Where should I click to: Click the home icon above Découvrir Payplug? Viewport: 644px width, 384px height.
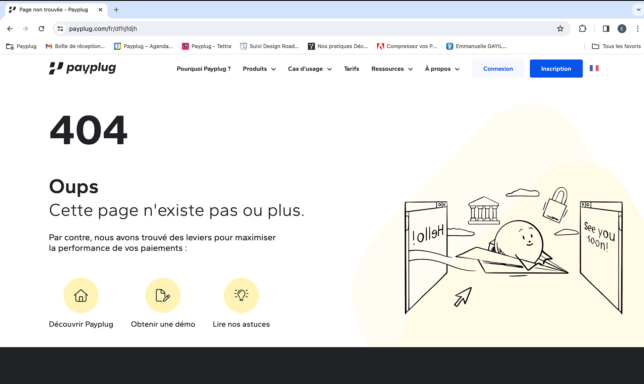(x=81, y=295)
